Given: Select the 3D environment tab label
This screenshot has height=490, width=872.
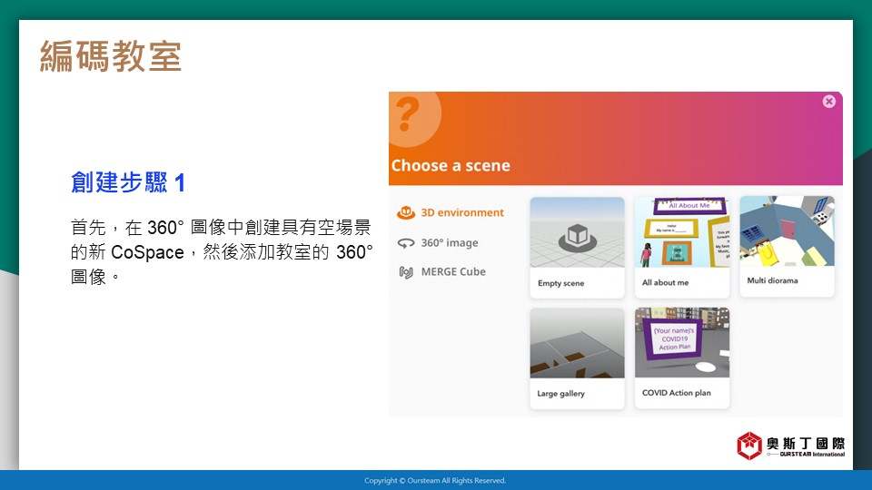Looking at the screenshot, I should (461, 213).
